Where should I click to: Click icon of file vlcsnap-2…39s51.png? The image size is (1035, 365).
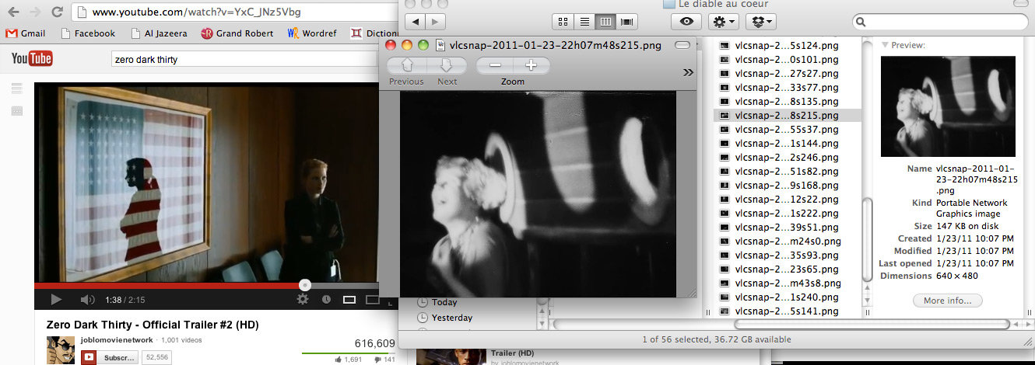pos(724,227)
